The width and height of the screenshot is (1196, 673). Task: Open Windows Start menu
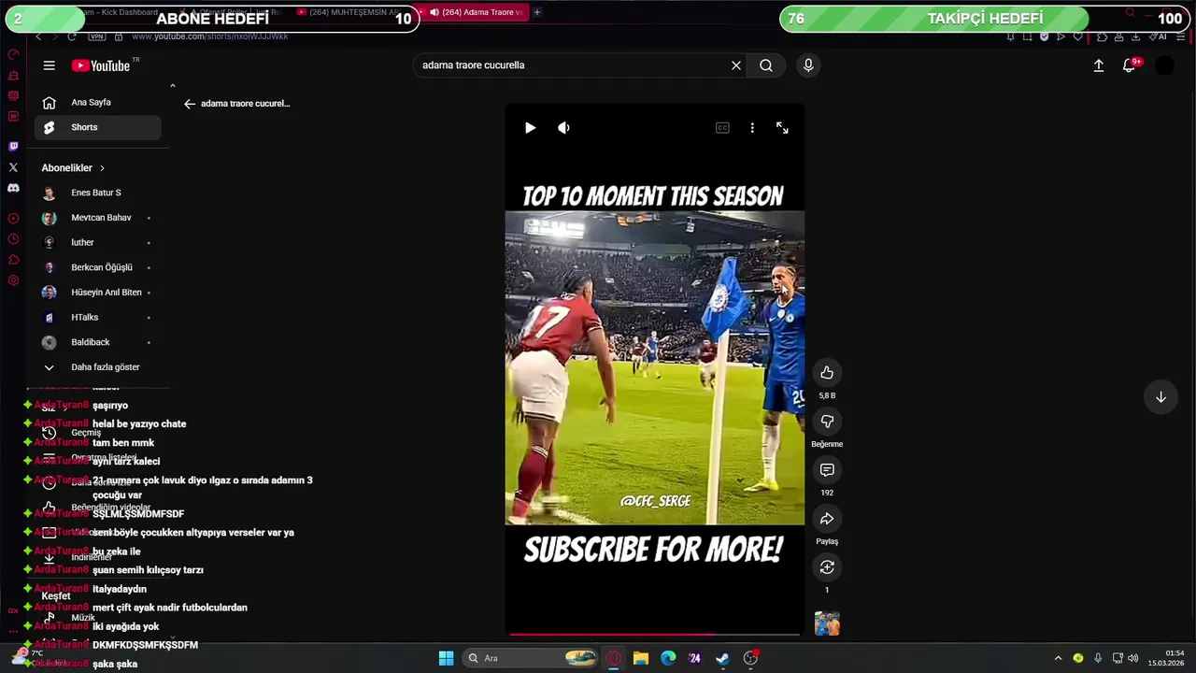(x=447, y=658)
